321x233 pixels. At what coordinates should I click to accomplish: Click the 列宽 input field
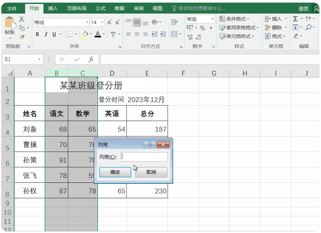pyautogui.click(x=144, y=157)
